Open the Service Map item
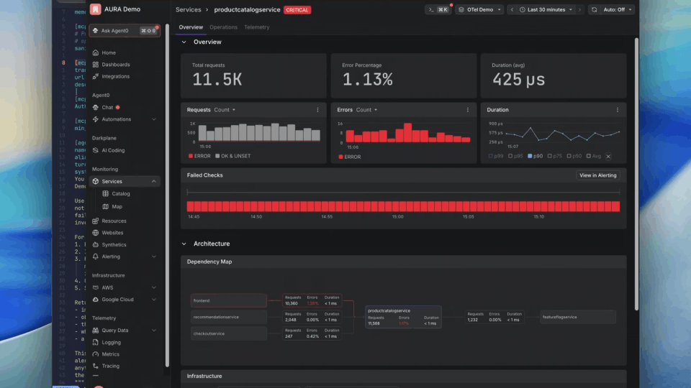 117,206
